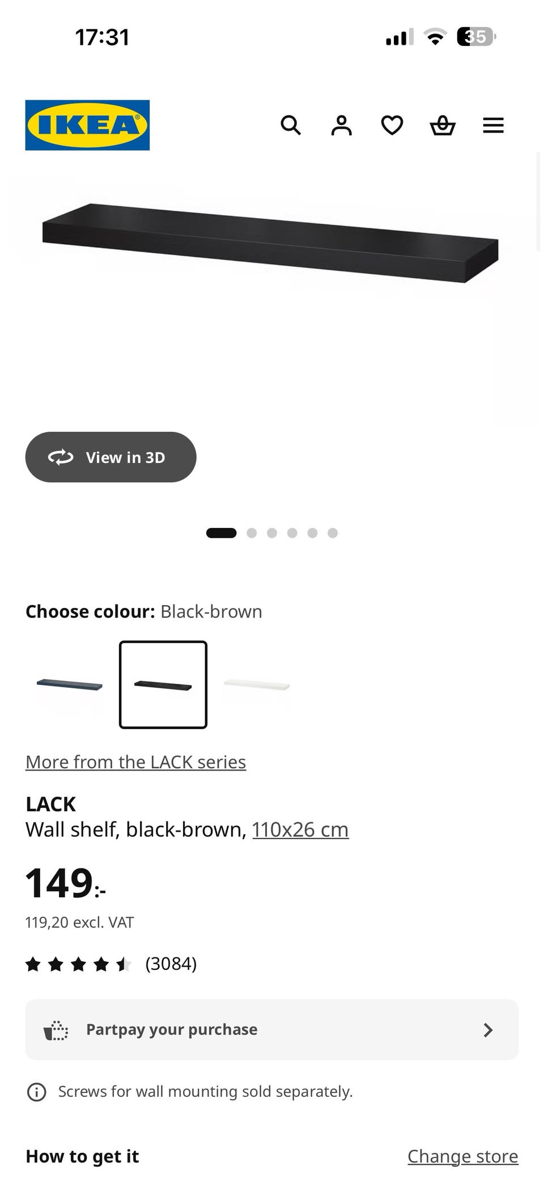Viewport: 544px width, 1179px height.
Task: Open the star rating reviews
Action: [111, 964]
